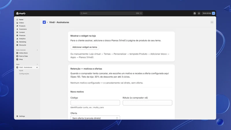Click the Mostrar o widget na loja heading

[83, 36]
